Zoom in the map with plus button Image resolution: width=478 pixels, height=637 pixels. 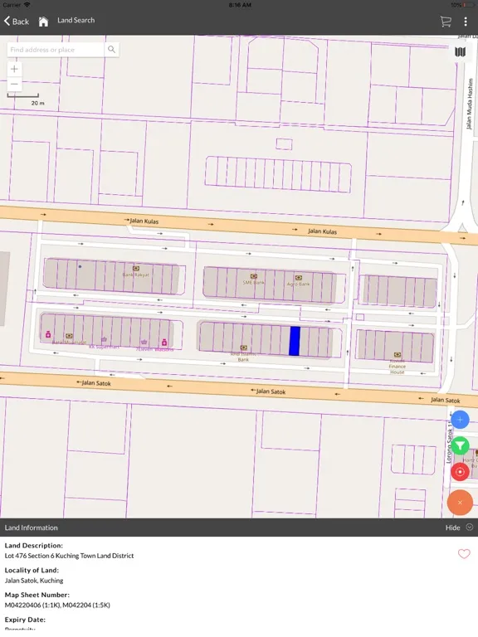point(14,69)
